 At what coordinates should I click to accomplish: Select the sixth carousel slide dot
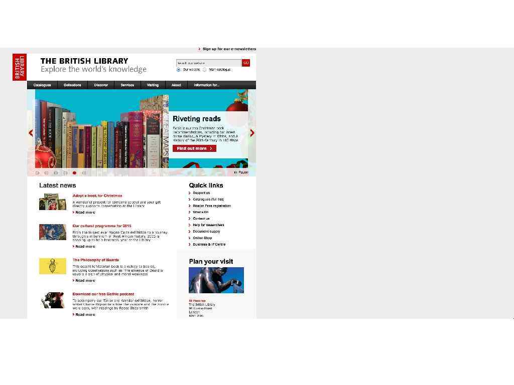[x=84, y=173]
